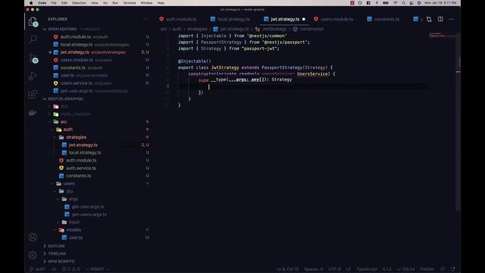Click the git sync icon in the status bar
The image size is (485, 273).
pyautogui.click(x=54, y=269)
